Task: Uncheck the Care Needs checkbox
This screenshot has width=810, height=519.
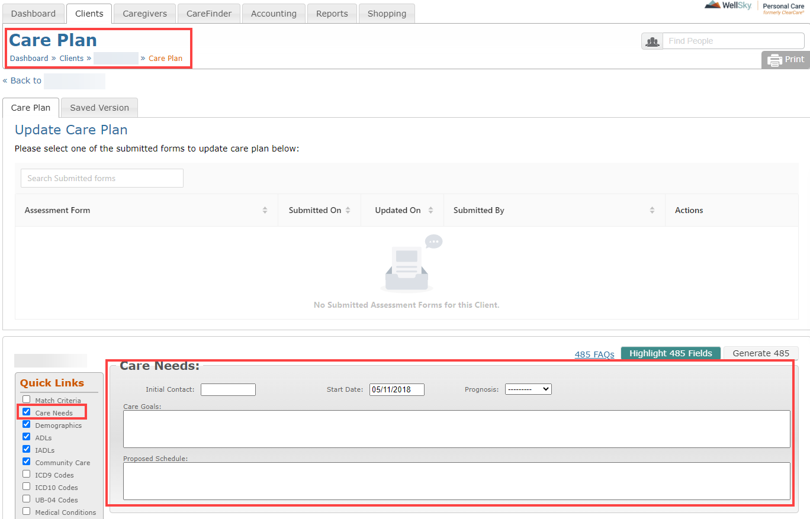Action: [x=26, y=412]
